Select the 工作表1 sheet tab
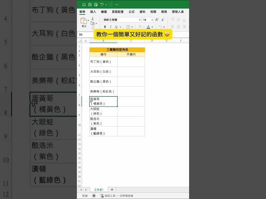Viewport: 266px width, 199px height. [99, 190]
